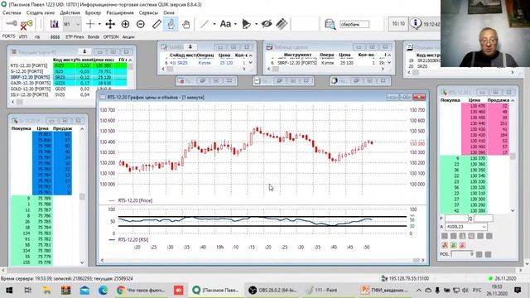Click the disconnect key icon with red cross
Image resolution: width=530 pixels, height=298 pixels.
(26, 25)
